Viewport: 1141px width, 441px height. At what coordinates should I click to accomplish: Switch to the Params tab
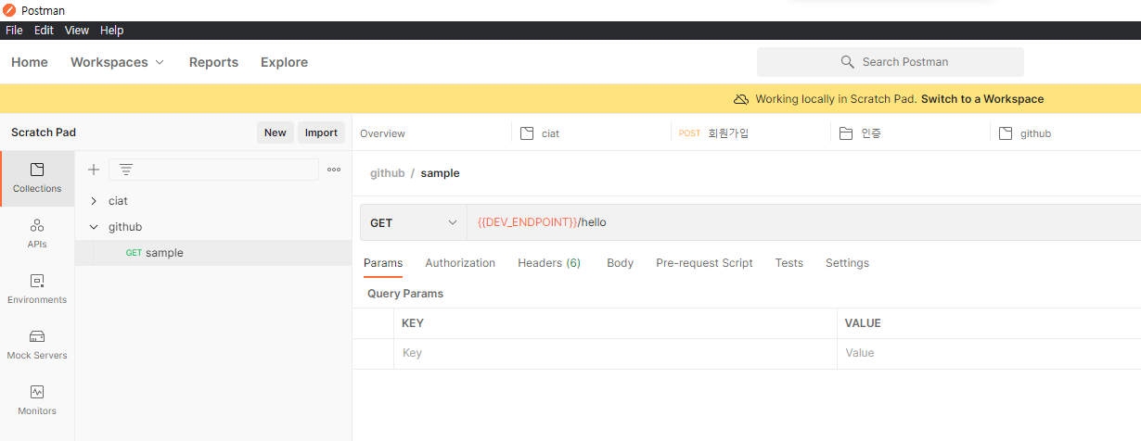pyautogui.click(x=383, y=263)
